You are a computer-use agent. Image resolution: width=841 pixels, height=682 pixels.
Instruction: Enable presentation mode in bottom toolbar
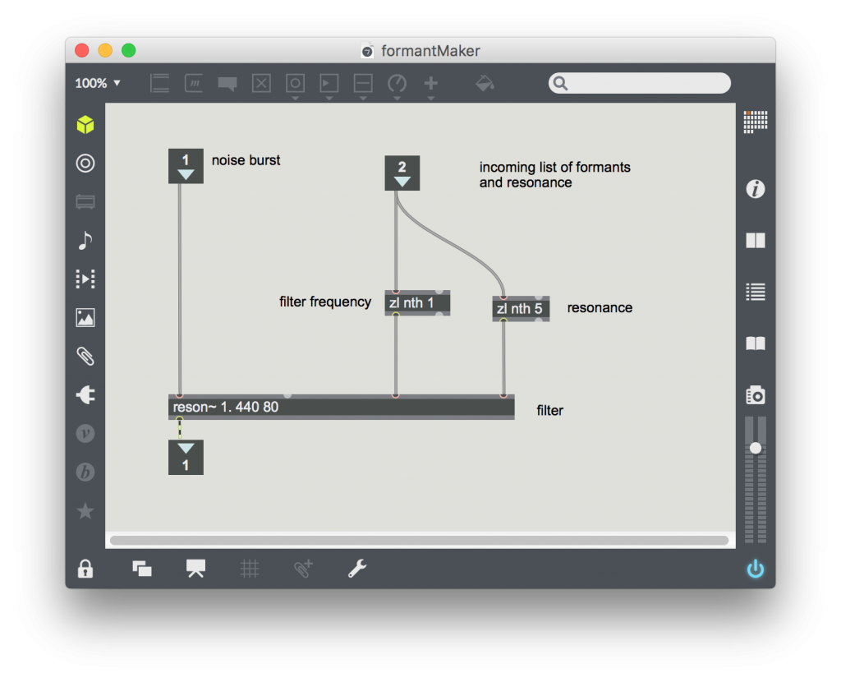(x=195, y=569)
